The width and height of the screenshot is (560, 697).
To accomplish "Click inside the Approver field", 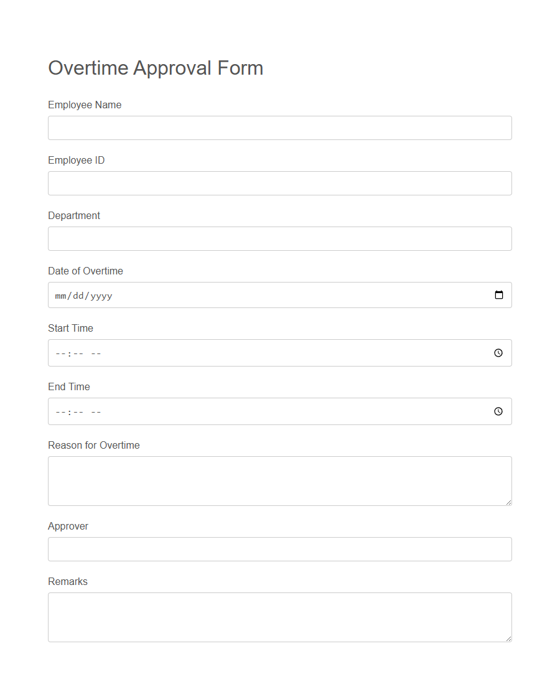I will tap(280, 549).
